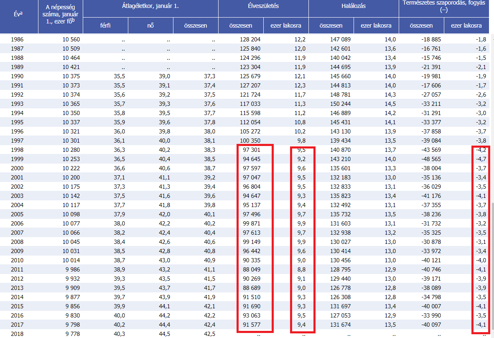494x338 pixels.
Task: Click deaths value 145 660
Action: pyautogui.click(x=340, y=76)
